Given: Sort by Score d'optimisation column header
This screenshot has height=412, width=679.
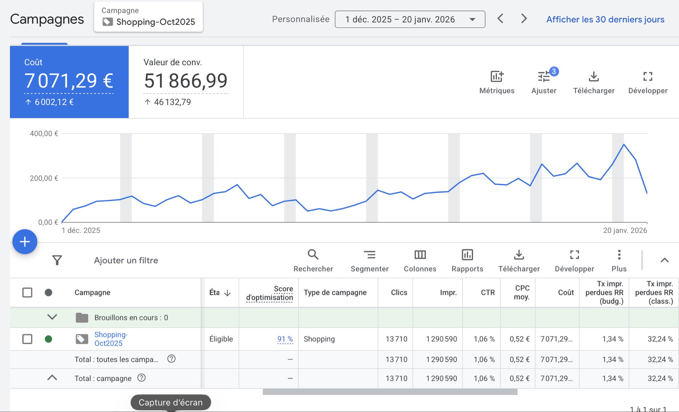Looking at the screenshot, I should [270, 293].
